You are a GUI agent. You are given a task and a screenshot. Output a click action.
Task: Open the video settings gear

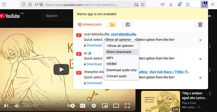[94, 106]
